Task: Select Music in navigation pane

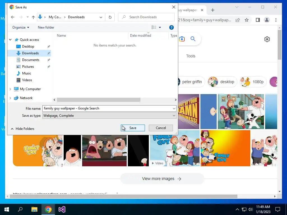Action: tap(27, 73)
